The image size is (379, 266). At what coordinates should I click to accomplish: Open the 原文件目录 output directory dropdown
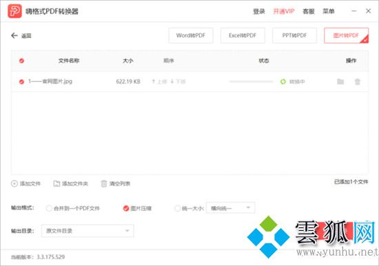pyautogui.click(x=88, y=231)
